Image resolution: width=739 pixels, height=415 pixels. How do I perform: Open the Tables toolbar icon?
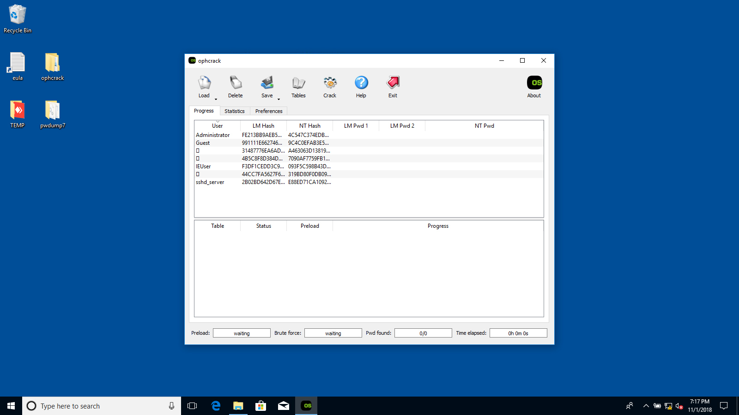tap(298, 87)
